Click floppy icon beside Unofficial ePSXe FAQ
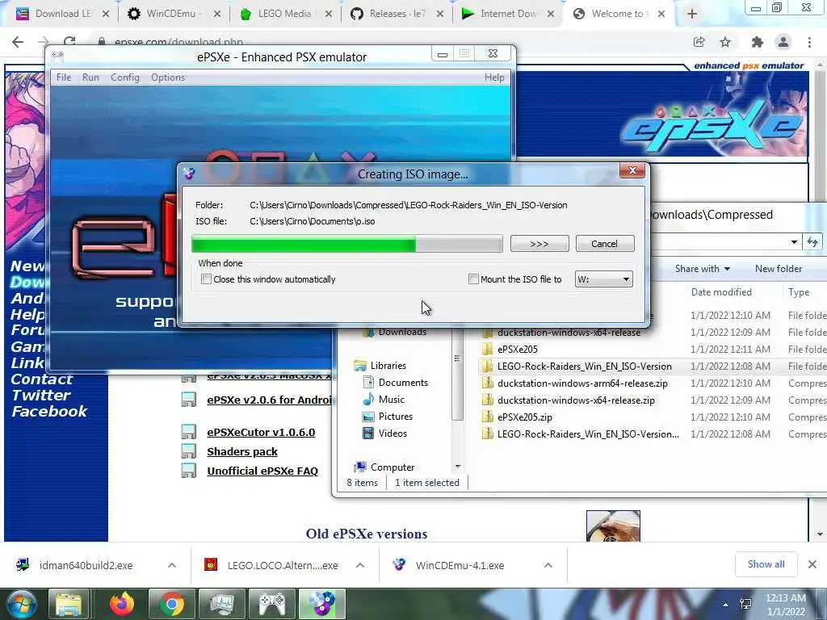The height and width of the screenshot is (620, 827). pyautogui.click(x=188, y=471)
